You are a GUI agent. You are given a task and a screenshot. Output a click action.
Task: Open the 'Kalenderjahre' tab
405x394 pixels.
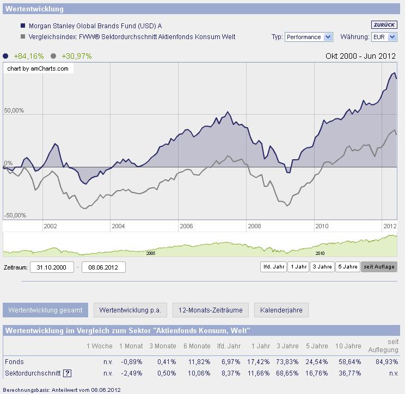pos(281,310)
